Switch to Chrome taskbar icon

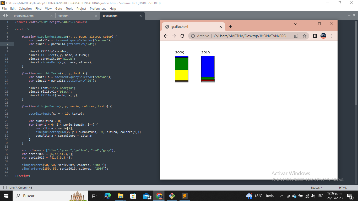(159, 196)
